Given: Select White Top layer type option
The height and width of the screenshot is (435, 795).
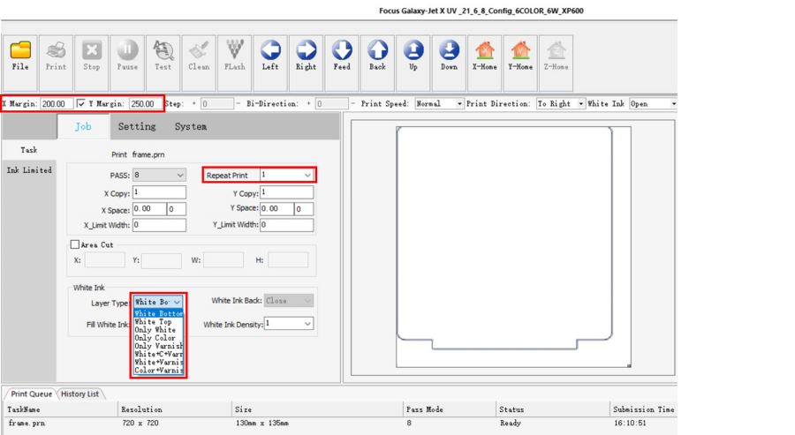Looking at the screenshot, I should click(x=158, y=321).
